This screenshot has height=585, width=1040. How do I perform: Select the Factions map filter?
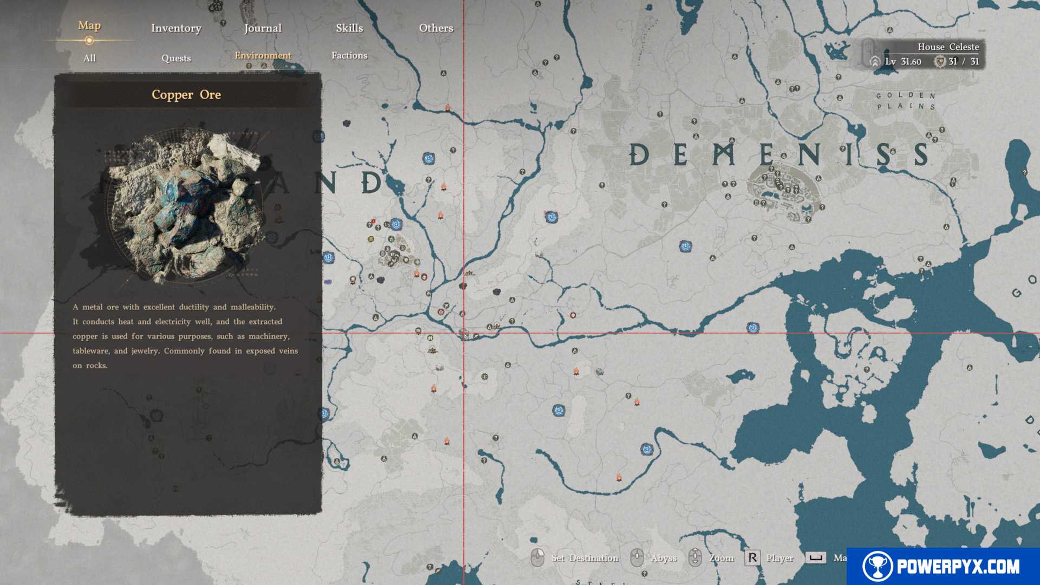point(349,55)
